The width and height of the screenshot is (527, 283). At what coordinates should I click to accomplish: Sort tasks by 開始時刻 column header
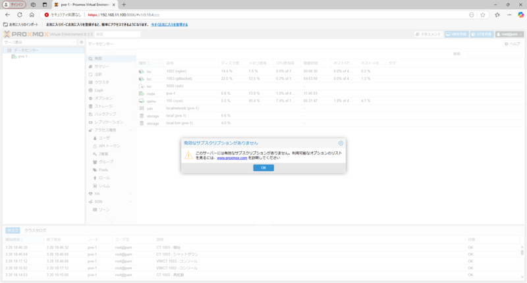24,240
